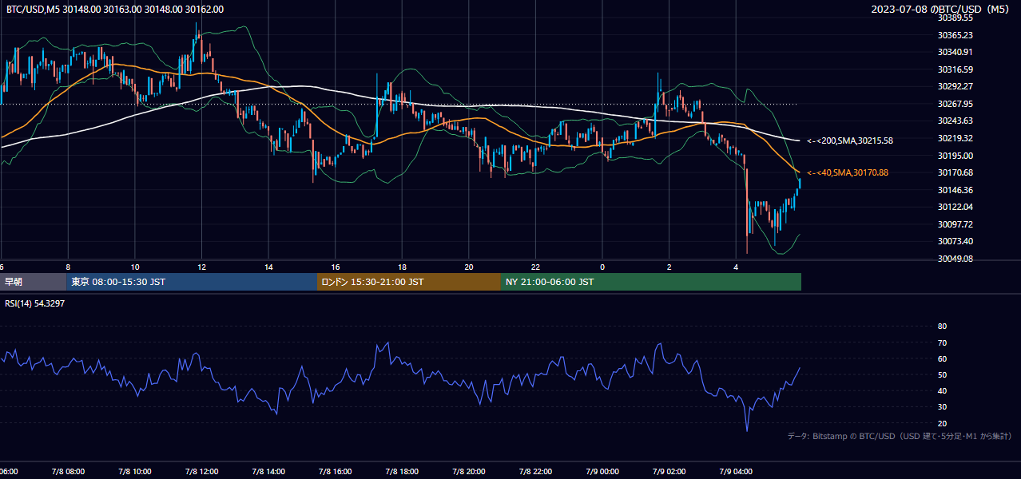Click hour label 12 under the price chart
The width and height of the screenshot is (1021, 479).
pos(202,267)
